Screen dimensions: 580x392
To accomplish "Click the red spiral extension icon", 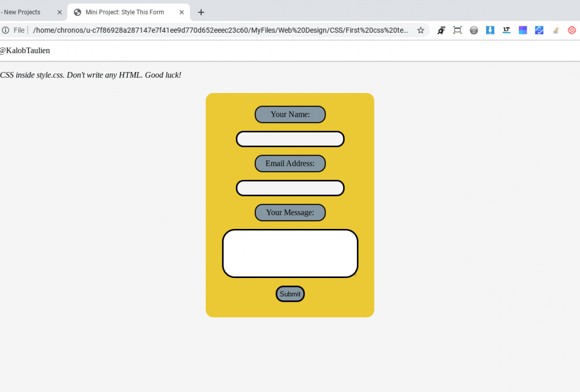I will 572,30.
